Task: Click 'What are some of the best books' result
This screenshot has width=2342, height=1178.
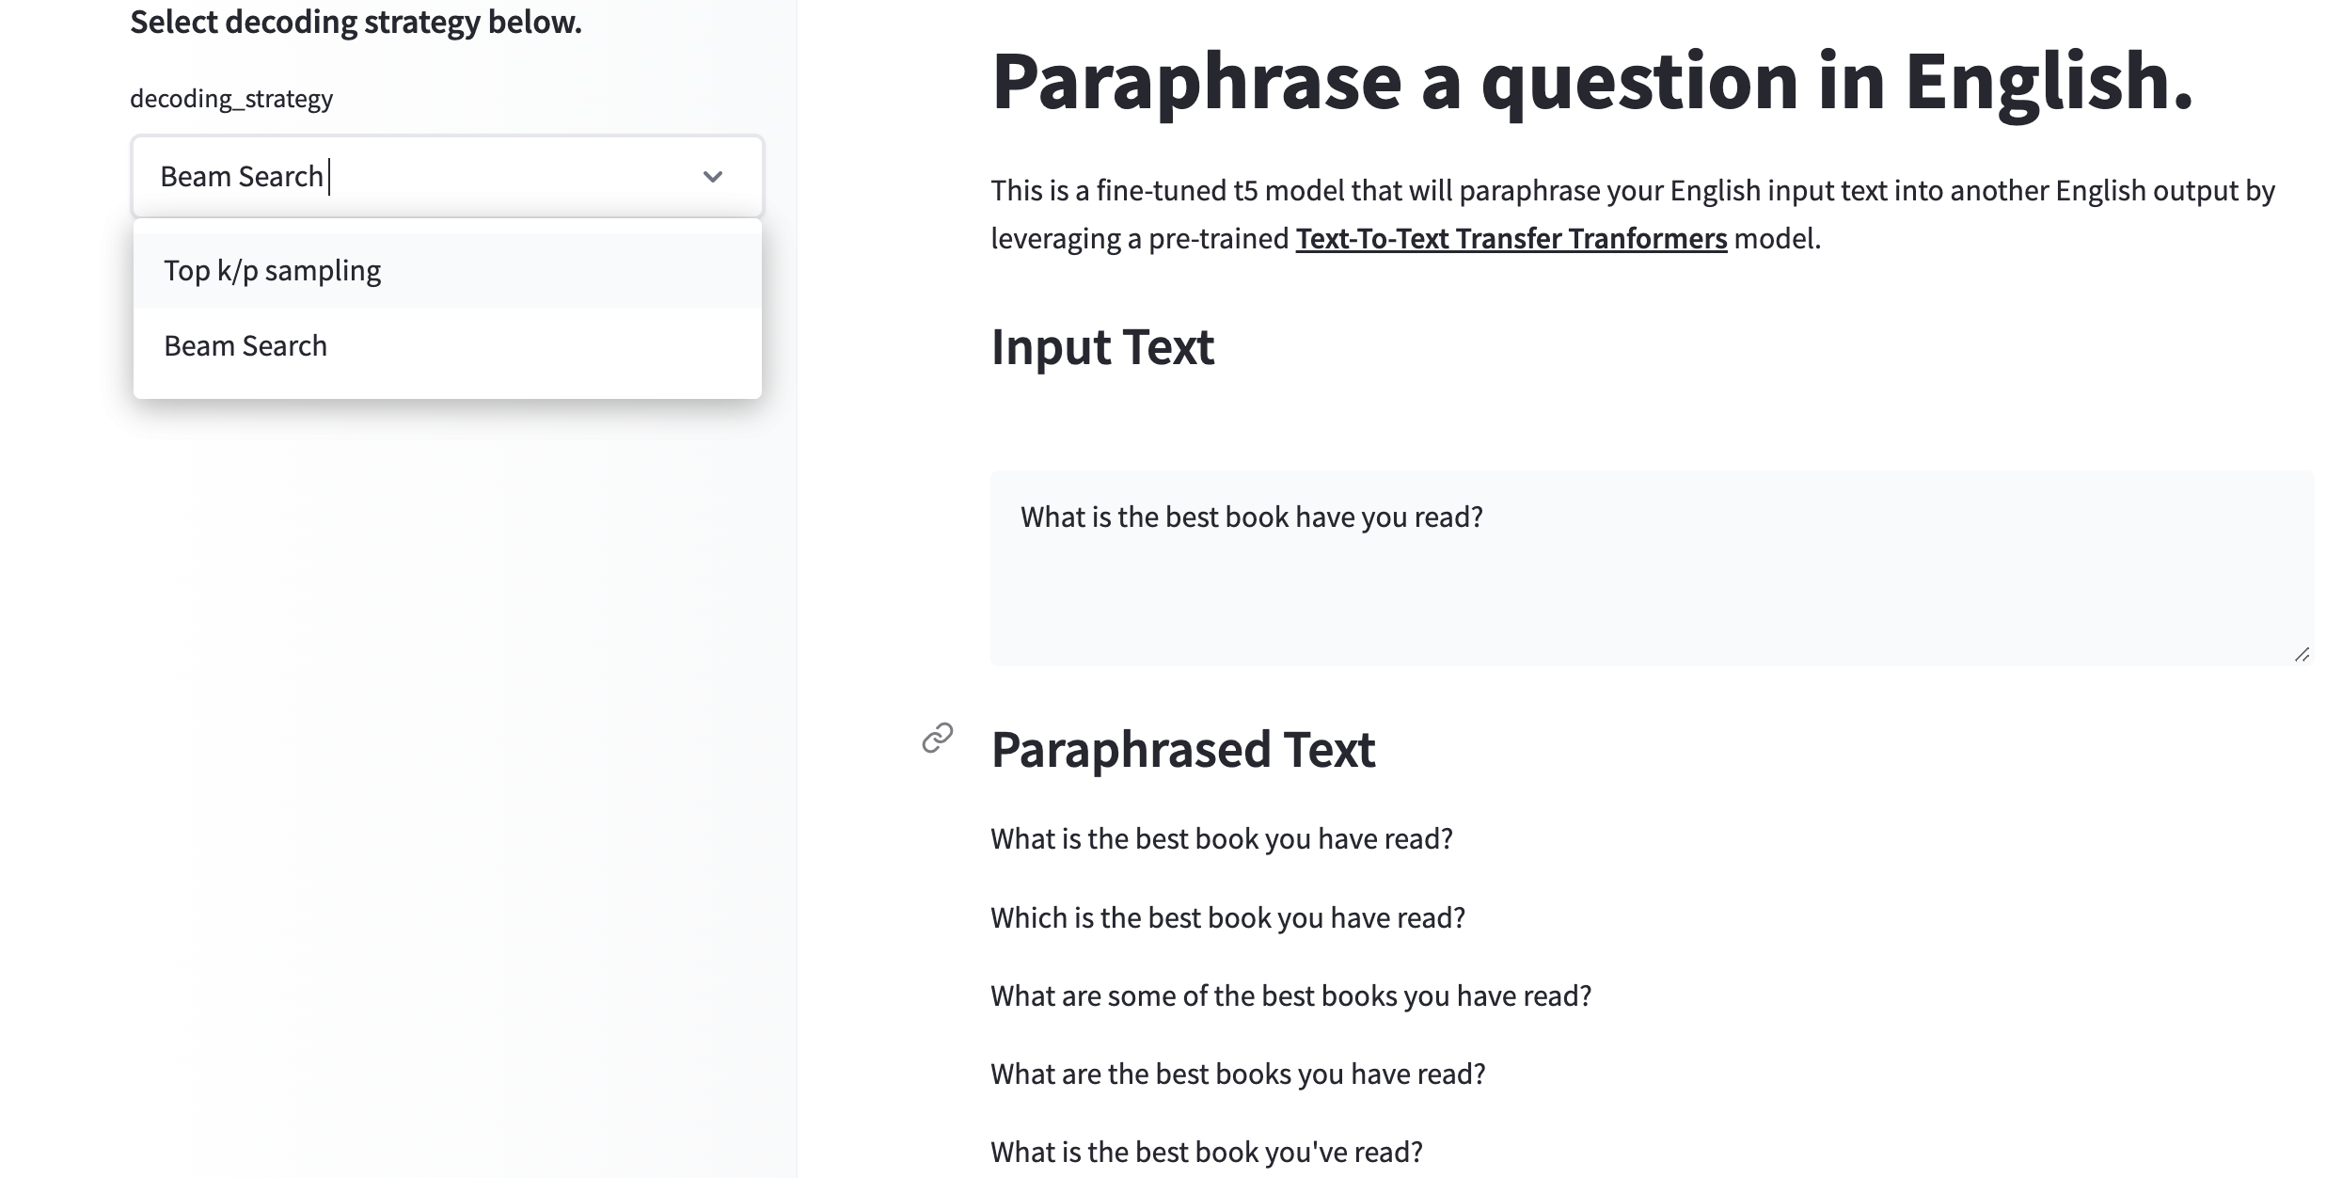Action: click(1290, 995)
